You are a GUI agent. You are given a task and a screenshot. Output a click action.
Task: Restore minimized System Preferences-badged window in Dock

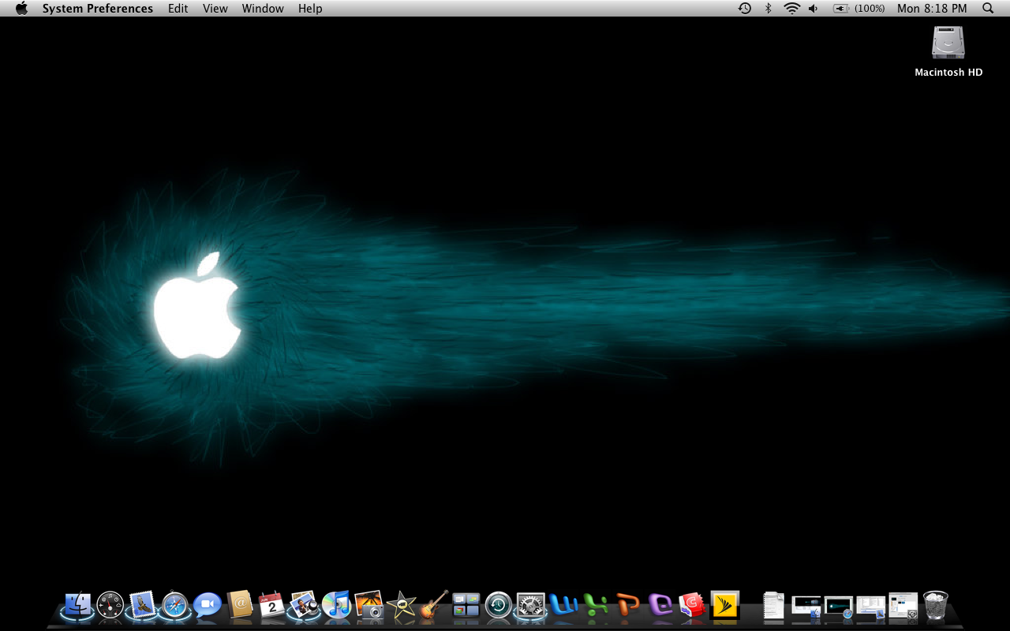point(903,605)
